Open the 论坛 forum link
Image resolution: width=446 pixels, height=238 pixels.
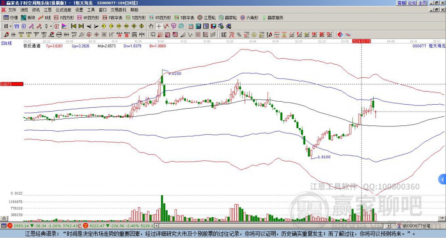click(x=412, y=3)
